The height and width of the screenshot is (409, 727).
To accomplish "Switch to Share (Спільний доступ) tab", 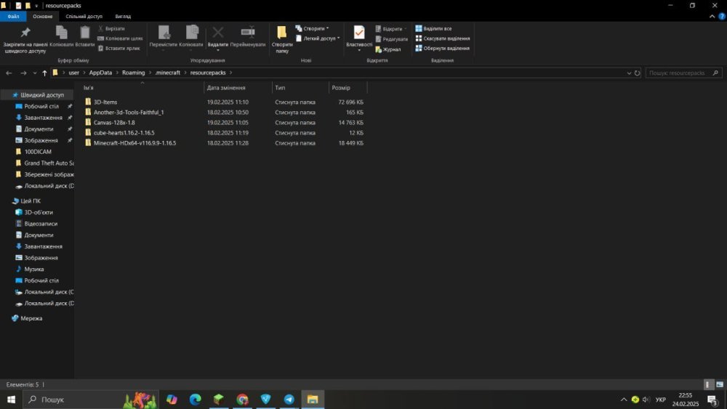I will pos(84,16).
